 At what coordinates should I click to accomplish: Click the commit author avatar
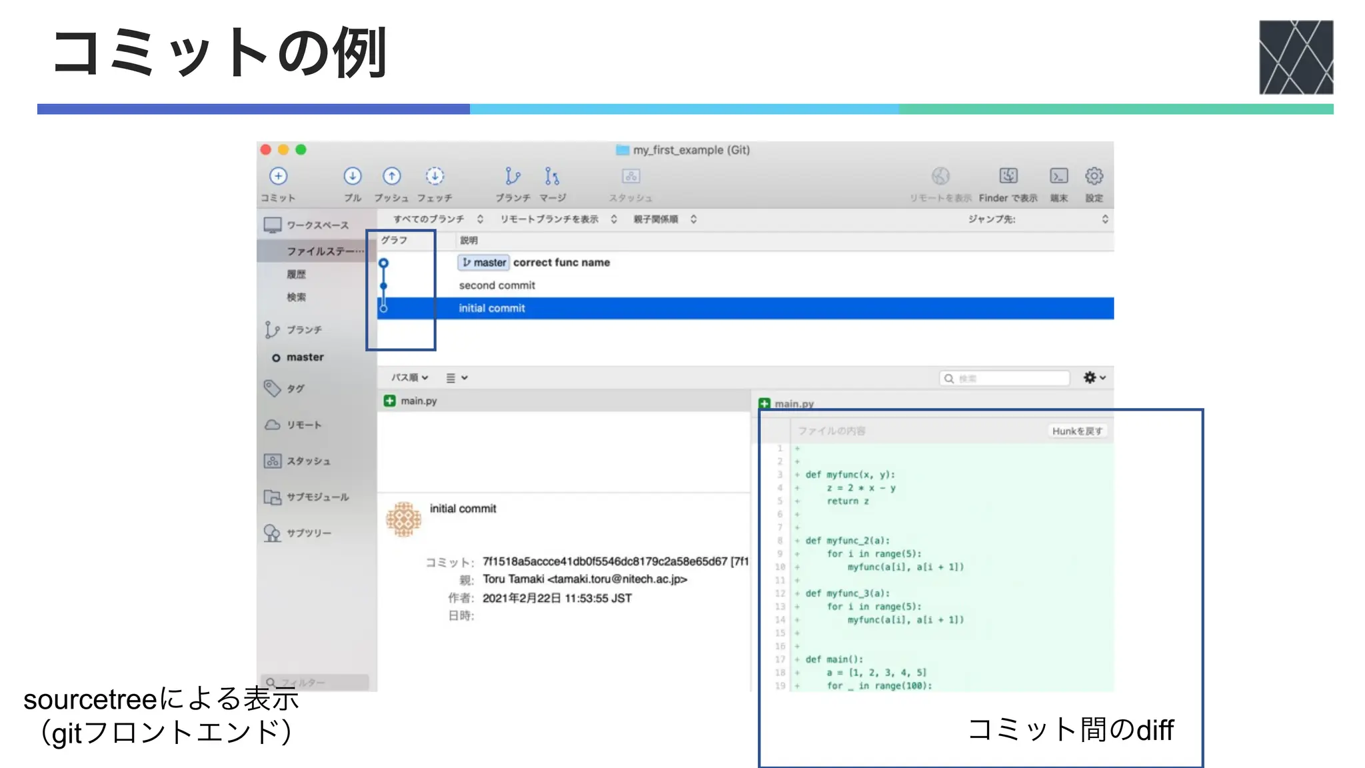[x=404, y=519]
